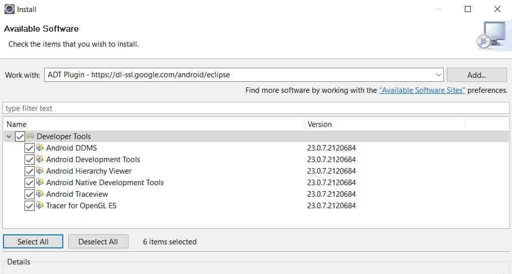
Task: Click the type filter text field
Action: pyautogui.click(x=256, y=108)
